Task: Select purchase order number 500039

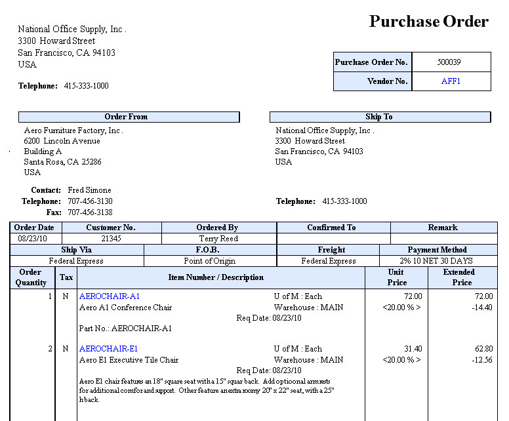Action: coord(451,62)
